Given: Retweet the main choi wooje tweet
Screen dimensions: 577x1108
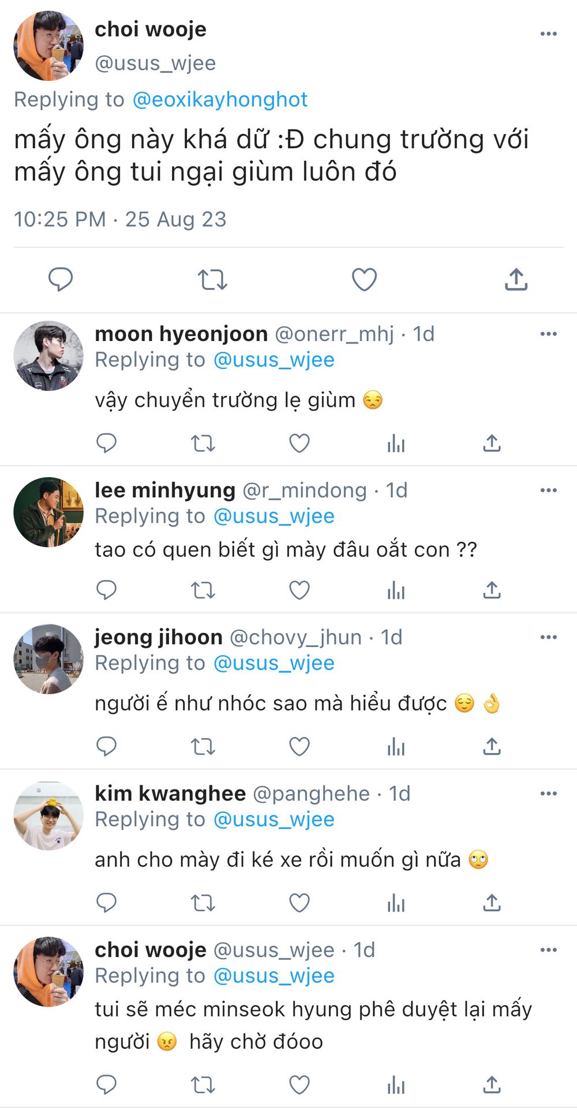Looking at the screenshot, I should click(212, 280).
